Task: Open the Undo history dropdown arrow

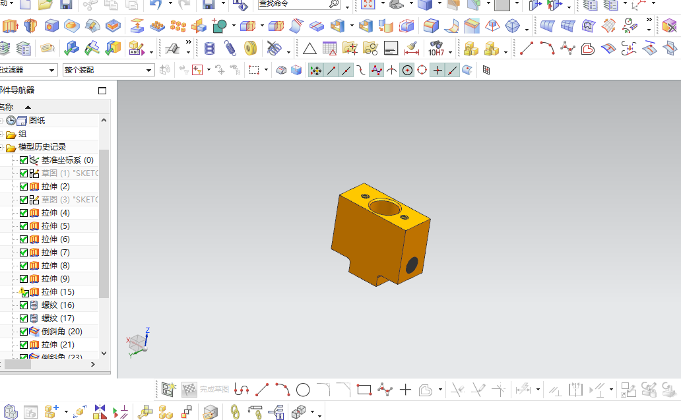Action: click(170, 4)
